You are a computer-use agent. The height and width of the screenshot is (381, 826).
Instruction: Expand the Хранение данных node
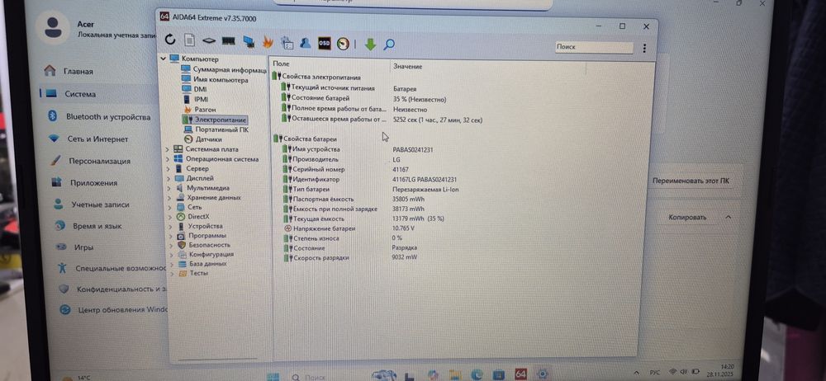pos(169,198)
